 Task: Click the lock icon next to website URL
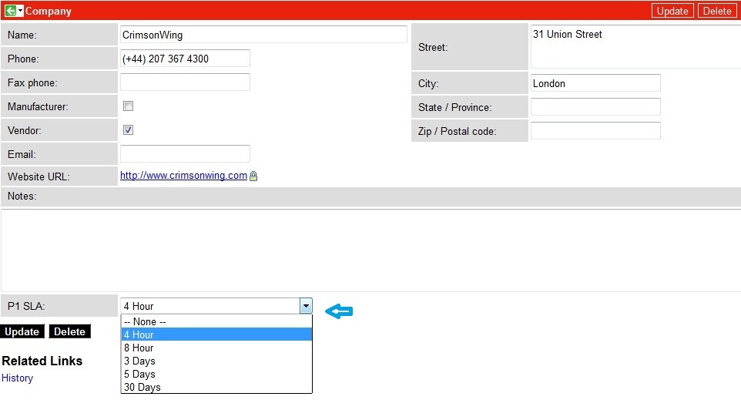253,176
